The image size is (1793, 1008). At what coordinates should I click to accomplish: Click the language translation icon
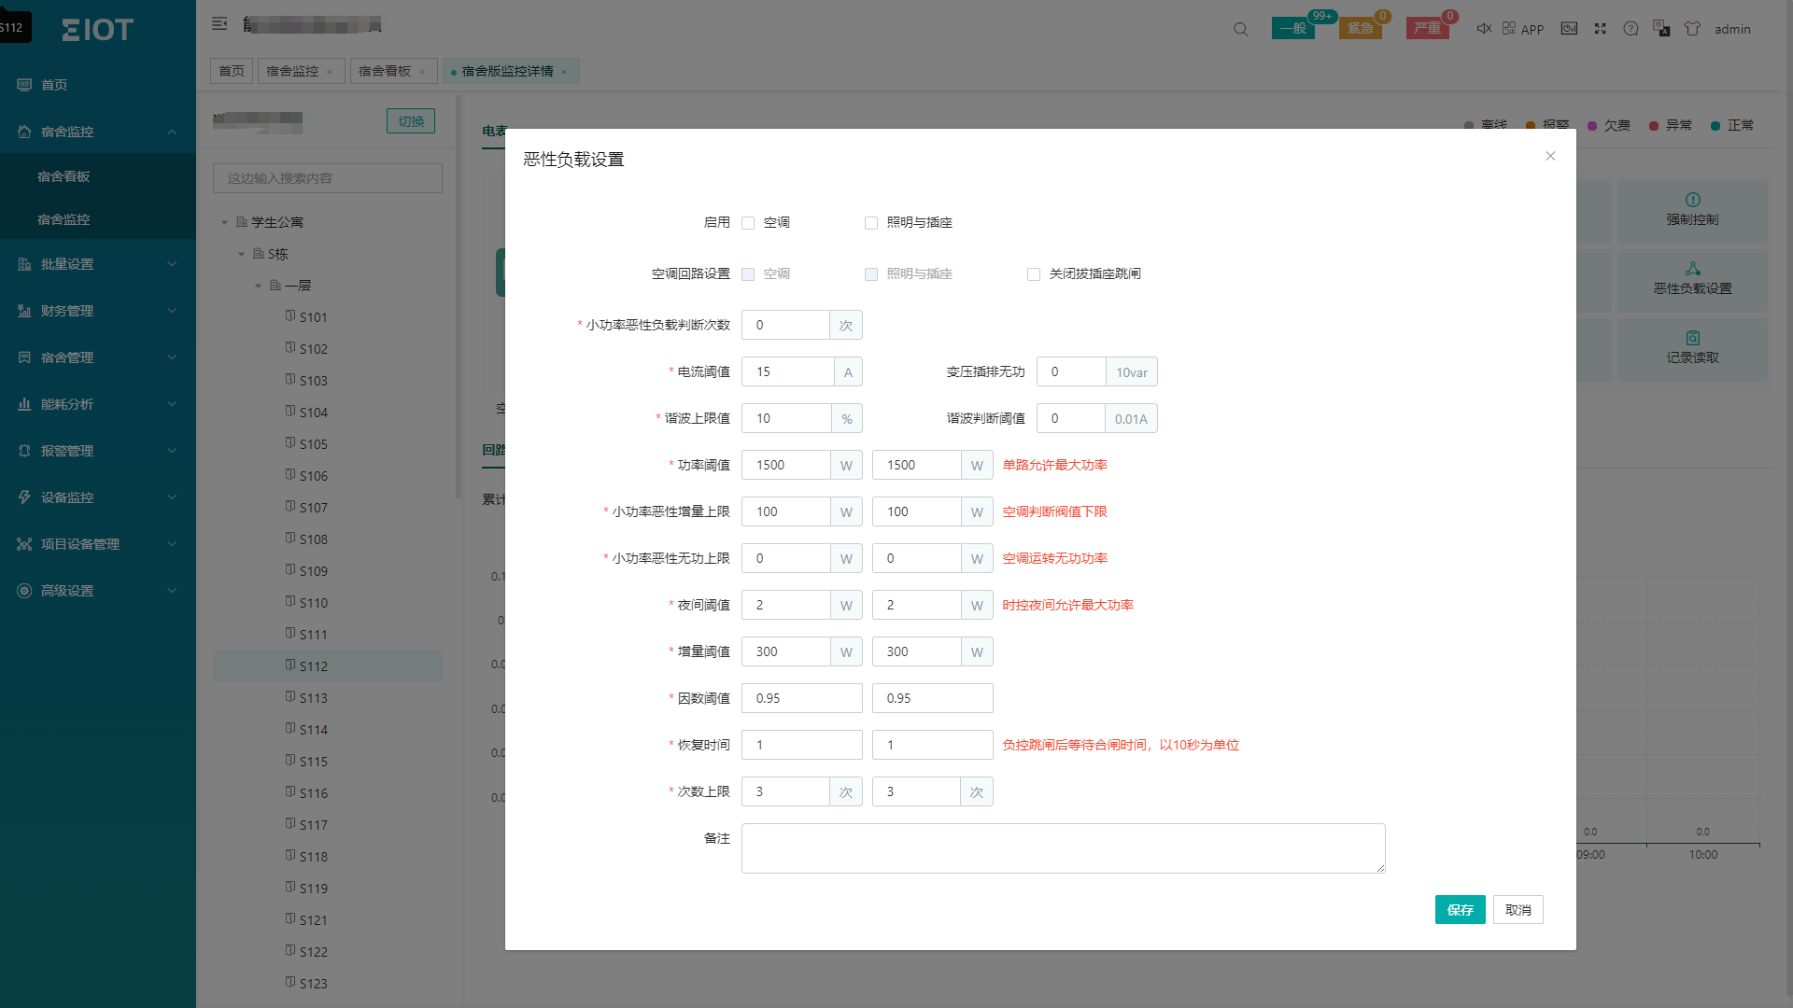click(x=1661, y=29)
